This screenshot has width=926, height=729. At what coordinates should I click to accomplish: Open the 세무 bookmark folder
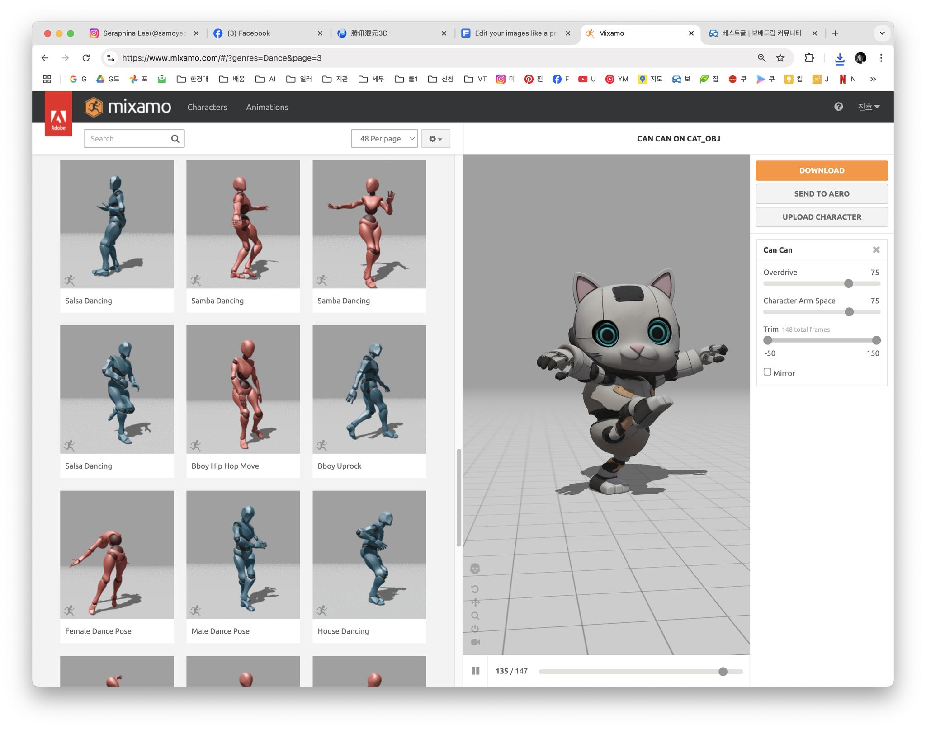click(x=371, y=79)
